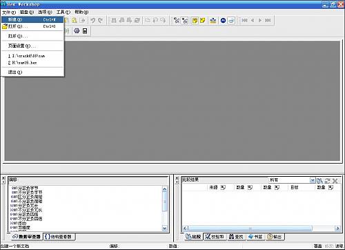Switch to the 书签 (Bookmarks) tab
The height and width of the screenshot is (250, 345).
(255, 236)
